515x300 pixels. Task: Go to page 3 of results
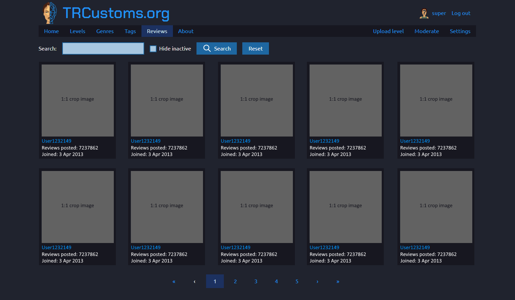tap(256, 281)
